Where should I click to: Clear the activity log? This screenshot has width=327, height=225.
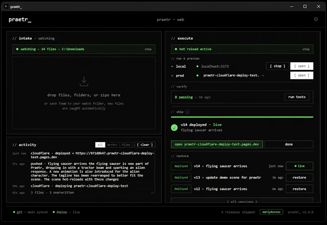point(145,145)
